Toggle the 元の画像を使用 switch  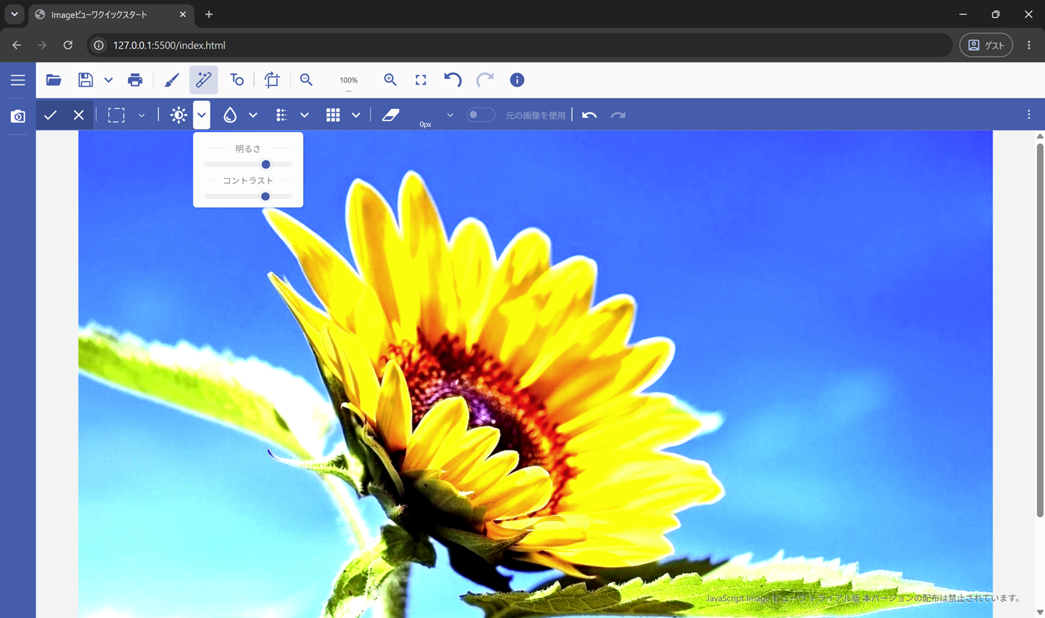480,115
